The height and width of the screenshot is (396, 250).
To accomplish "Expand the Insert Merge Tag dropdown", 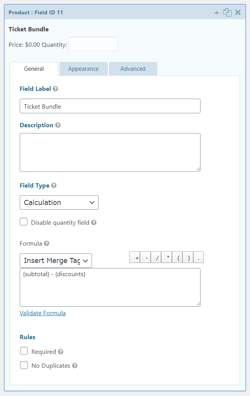I will click(56, 261).
